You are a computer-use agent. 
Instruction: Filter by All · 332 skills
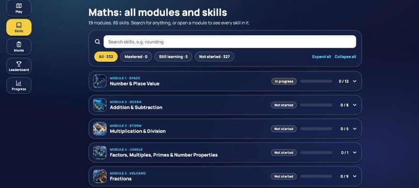click(106, 57)
